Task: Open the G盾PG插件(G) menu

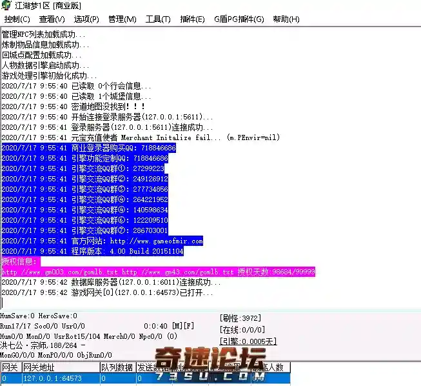Action: coord(239,19)
